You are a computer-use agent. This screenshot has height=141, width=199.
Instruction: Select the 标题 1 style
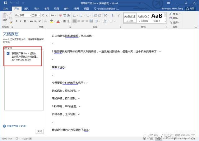[157, 18]
